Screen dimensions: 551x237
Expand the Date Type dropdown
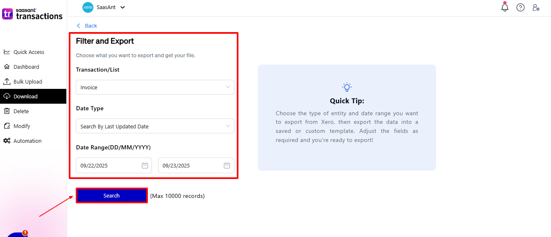point(155,126)
